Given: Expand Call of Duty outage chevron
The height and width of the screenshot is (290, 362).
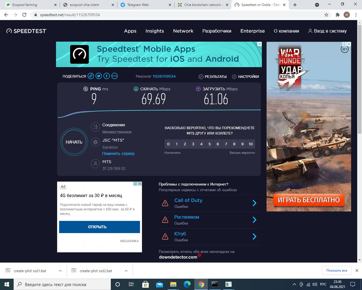Looking at the screenshot, I should point(254,203).
